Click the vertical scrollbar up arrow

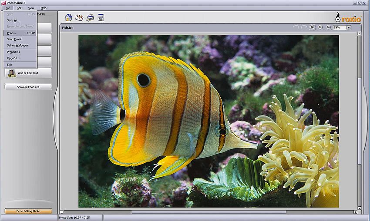point(359,34)
